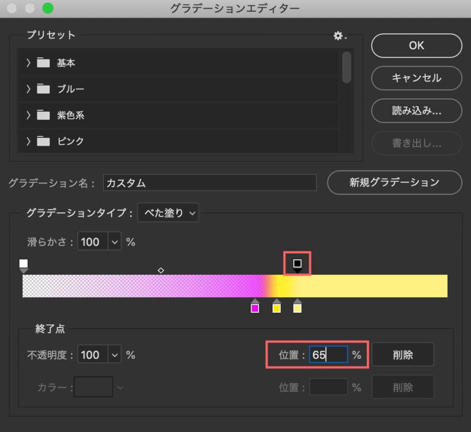Click the 不透明度 value field
This screenshot has height=432, width=471.
(93, 355)
